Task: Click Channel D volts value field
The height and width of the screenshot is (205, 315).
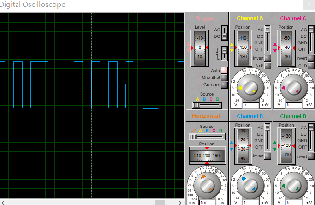Action: click(x=294, y=202)
